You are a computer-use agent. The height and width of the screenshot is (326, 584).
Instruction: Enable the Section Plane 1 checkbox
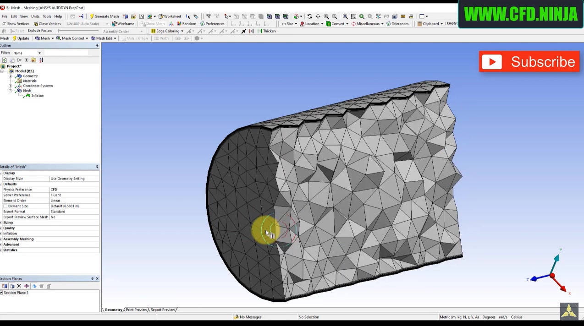coord(2,293)
